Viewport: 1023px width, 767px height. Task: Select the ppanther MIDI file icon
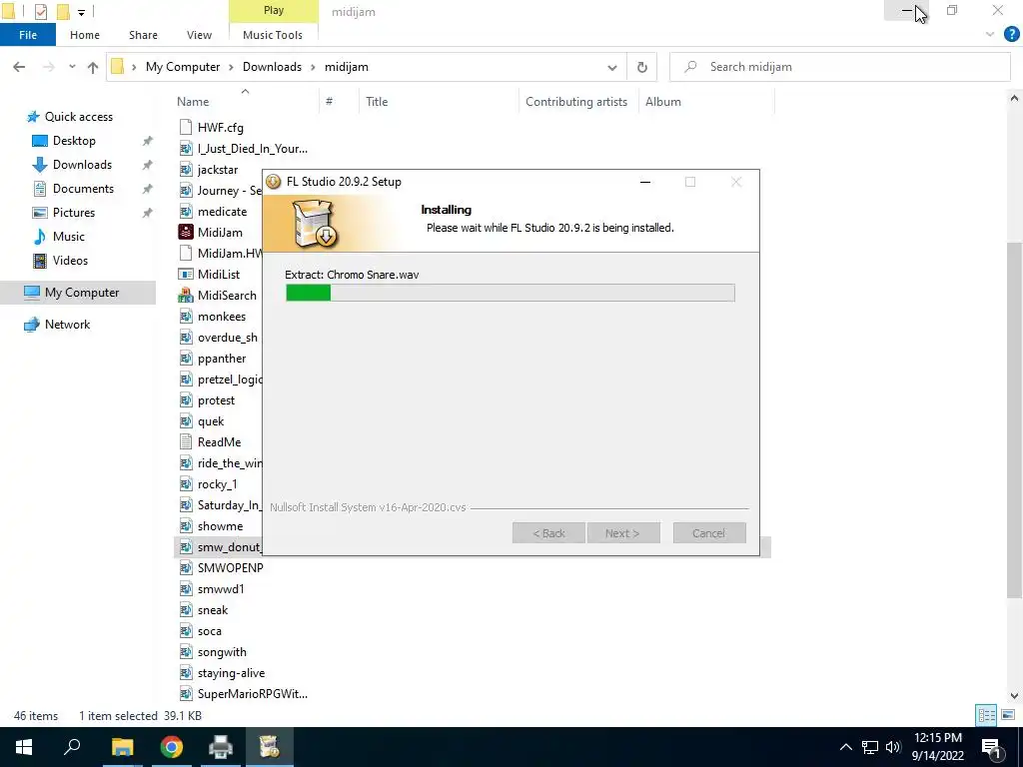(x=186, y=359)
